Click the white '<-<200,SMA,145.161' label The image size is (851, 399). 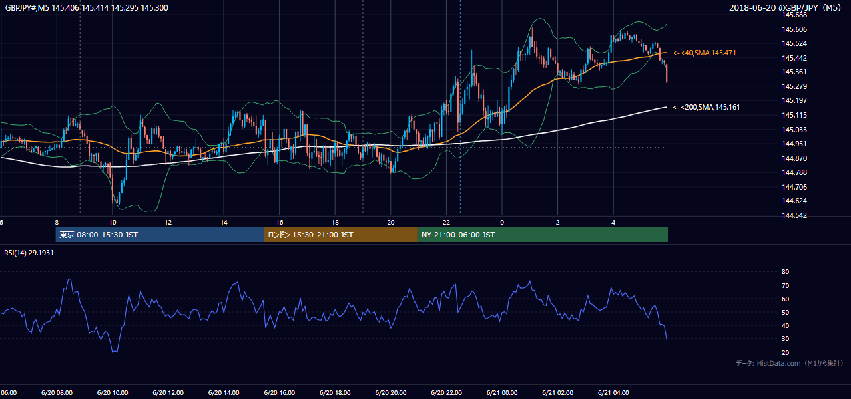[706, 107]
